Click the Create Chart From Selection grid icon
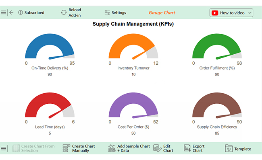 pos(16,148)
